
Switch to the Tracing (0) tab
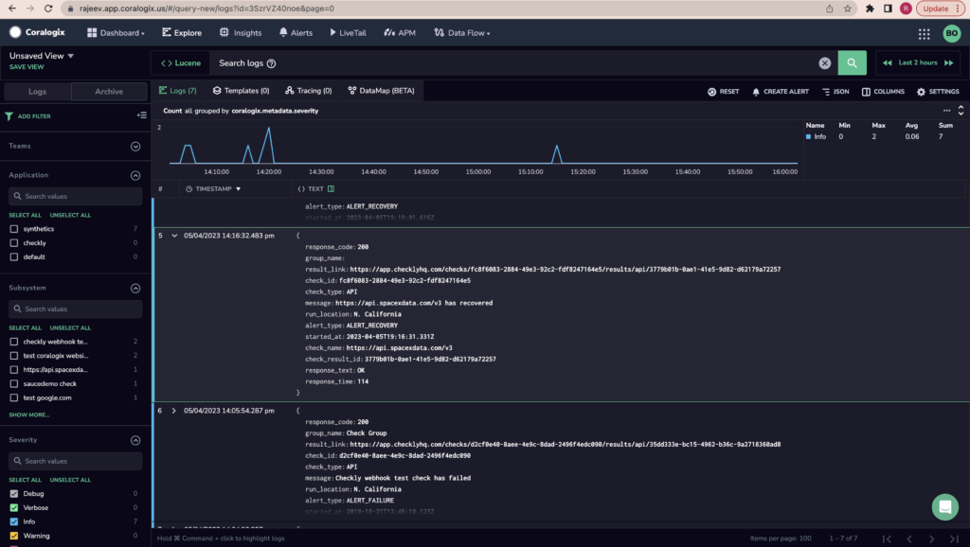(309, 91)
